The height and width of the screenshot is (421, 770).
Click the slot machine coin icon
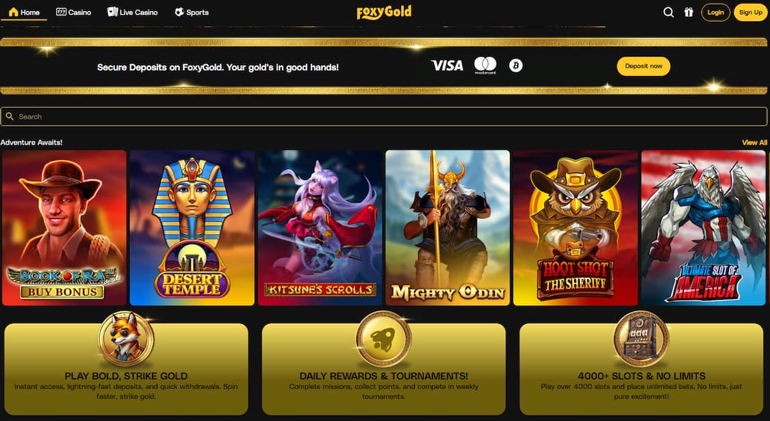pyautogui.click(x=641, y=338)
